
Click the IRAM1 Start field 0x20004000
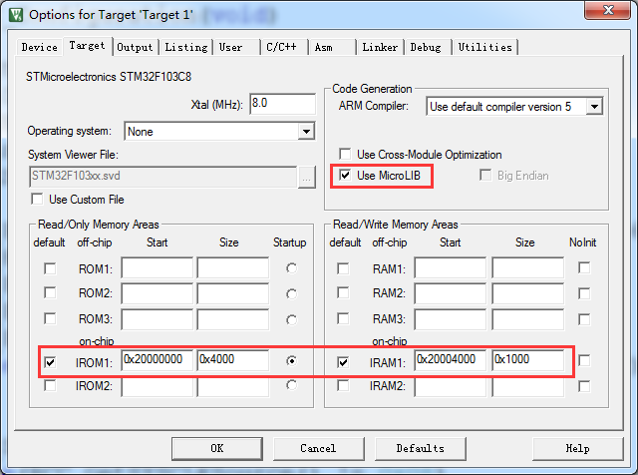451,360
